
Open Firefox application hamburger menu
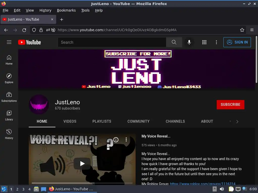[x=252, y=30]
